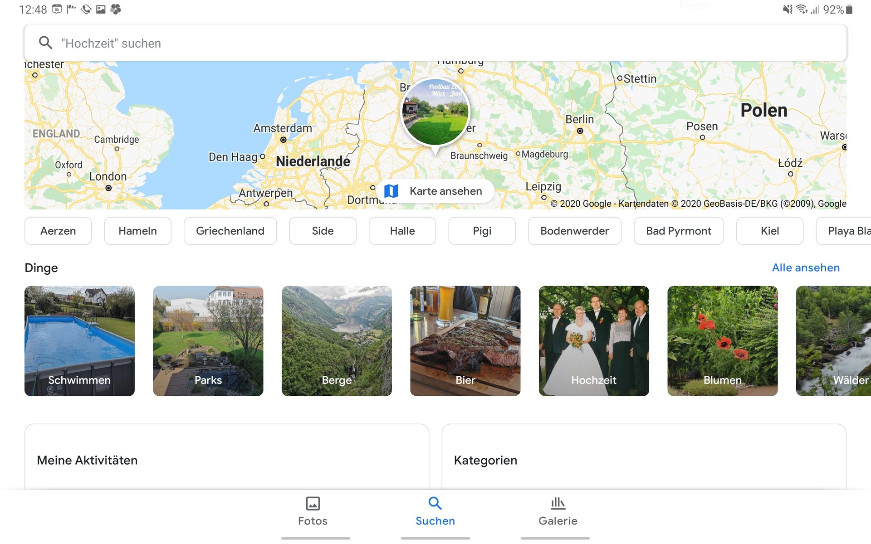The height and width of the screenshot is (544, 871).
Task: Switch to the Fotos tab
Action: pos(313,511)
